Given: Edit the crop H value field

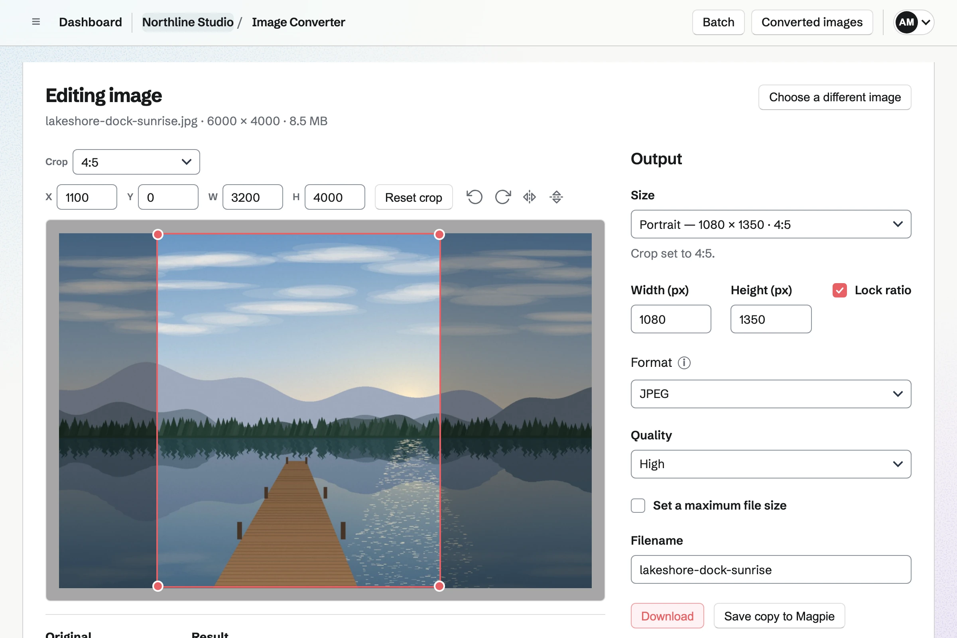Looking at the screenshot, I should point(335,197).
